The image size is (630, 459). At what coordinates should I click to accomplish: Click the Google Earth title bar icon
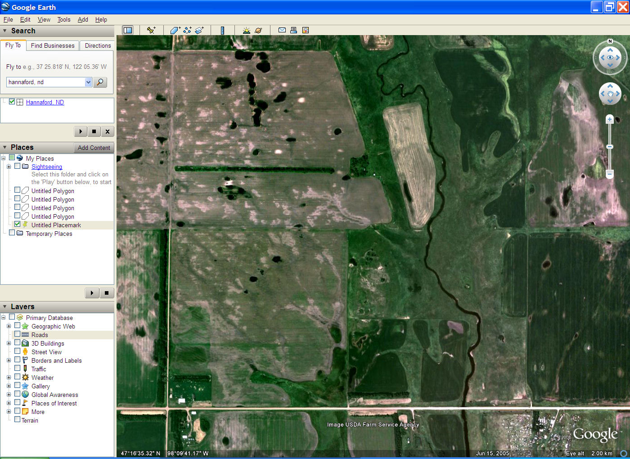click(x=5, y=7)
